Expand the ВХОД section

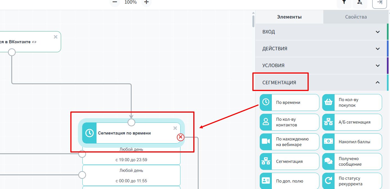pyautogui.click(x=321, y=32)
